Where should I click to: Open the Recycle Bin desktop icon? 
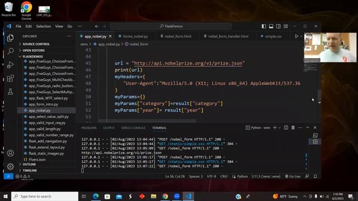9,9
